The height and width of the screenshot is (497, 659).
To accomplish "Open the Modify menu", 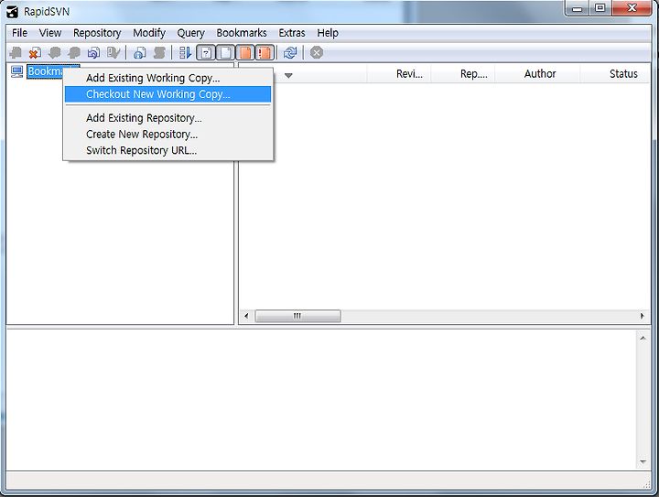I will pos(149,33).
